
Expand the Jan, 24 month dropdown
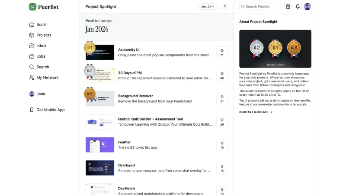point(208,6)
